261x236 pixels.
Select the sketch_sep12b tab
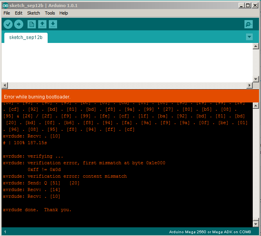tap(26, 37)
